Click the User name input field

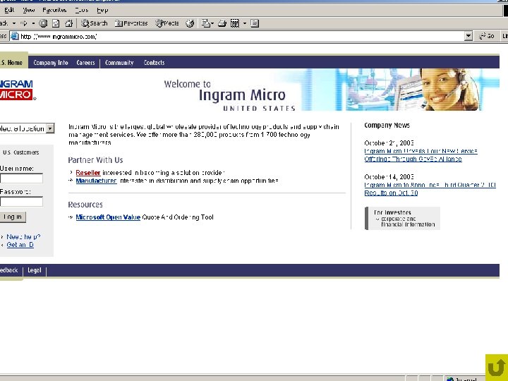point(21,179)
